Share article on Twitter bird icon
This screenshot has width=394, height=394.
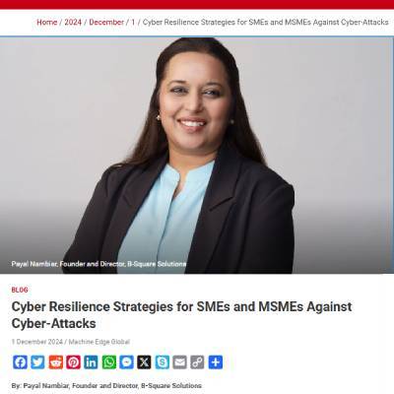[37, 362]
